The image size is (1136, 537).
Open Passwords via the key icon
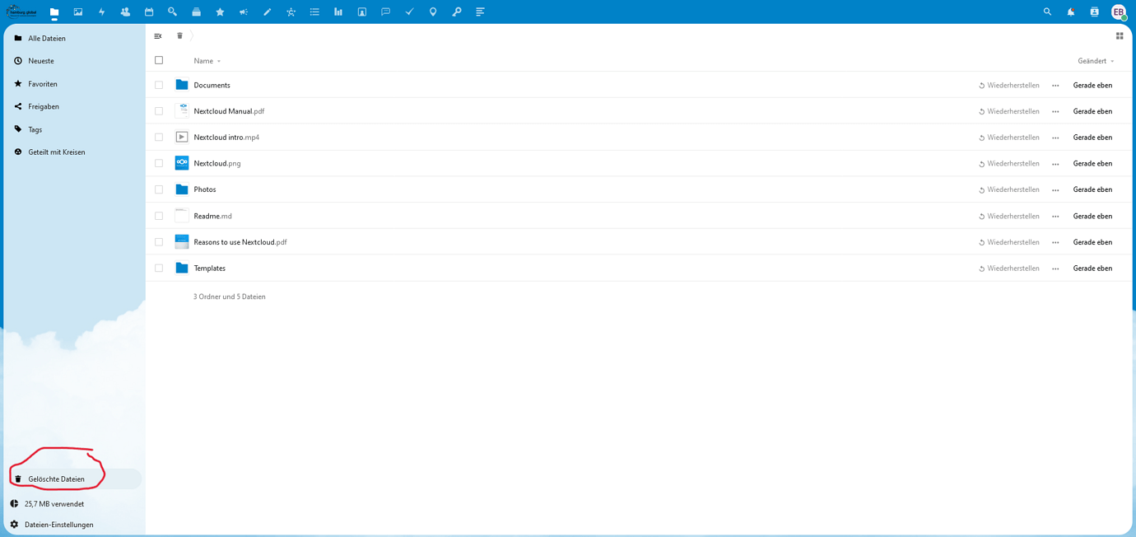pyautogui.click(x=457, y=12)
